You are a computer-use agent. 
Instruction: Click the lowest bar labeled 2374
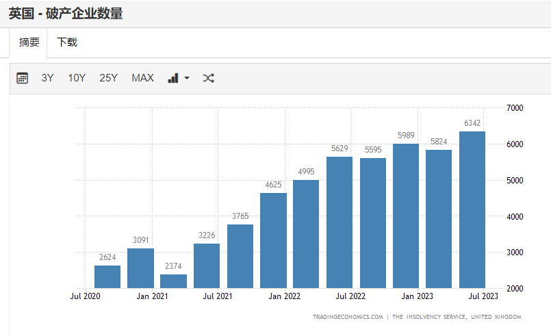173,281
